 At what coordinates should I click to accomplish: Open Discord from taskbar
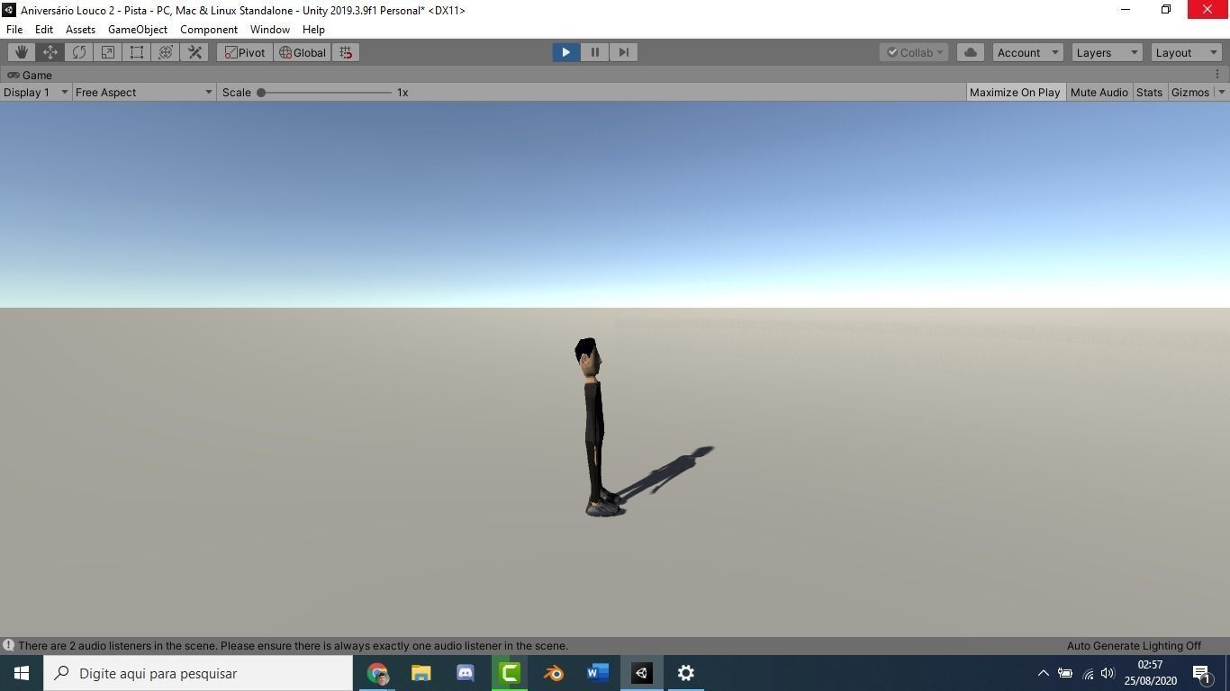click(466, 673)
